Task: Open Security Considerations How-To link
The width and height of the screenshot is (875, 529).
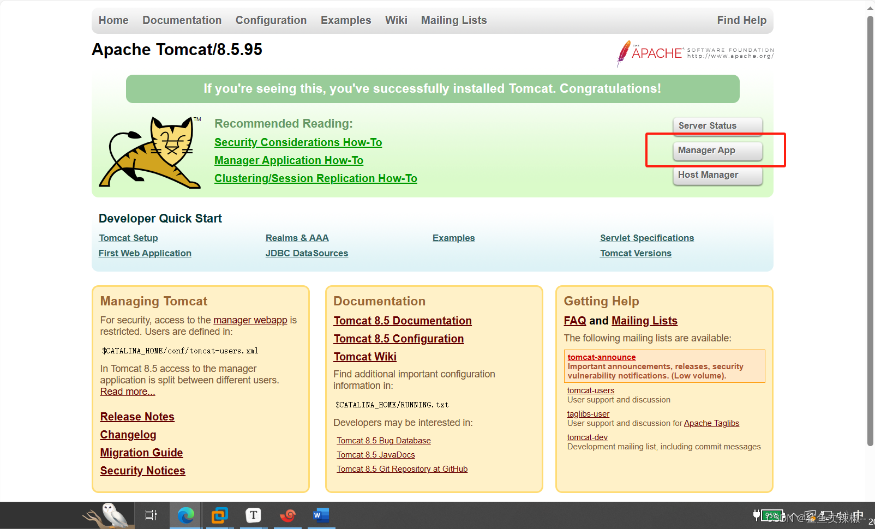Action: (x=298, y=142)
